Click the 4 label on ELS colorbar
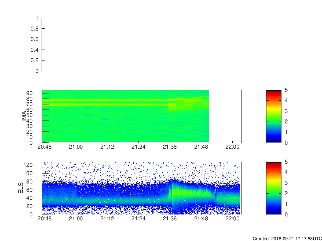The image size is (322, 241). click(x=286, y=172)
